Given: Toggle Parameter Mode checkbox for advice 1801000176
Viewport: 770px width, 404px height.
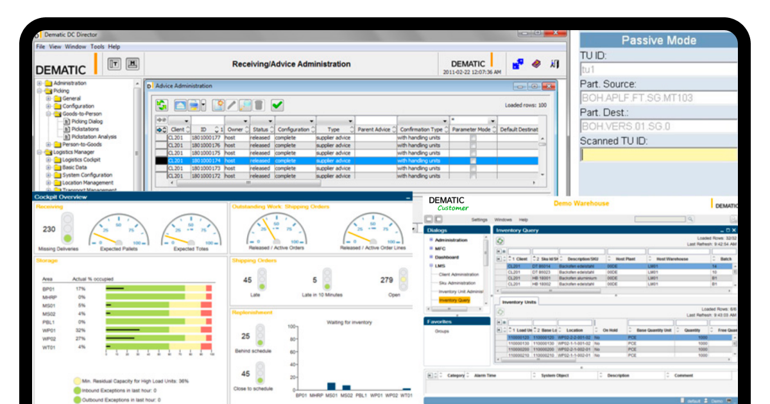Looking at the screenshot, I should (474, 146).
